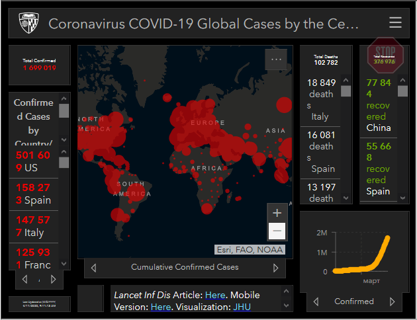Click the 55 668 recovered Spain entry
This screenshot has height=320, width=417.
tap(379, 169)
